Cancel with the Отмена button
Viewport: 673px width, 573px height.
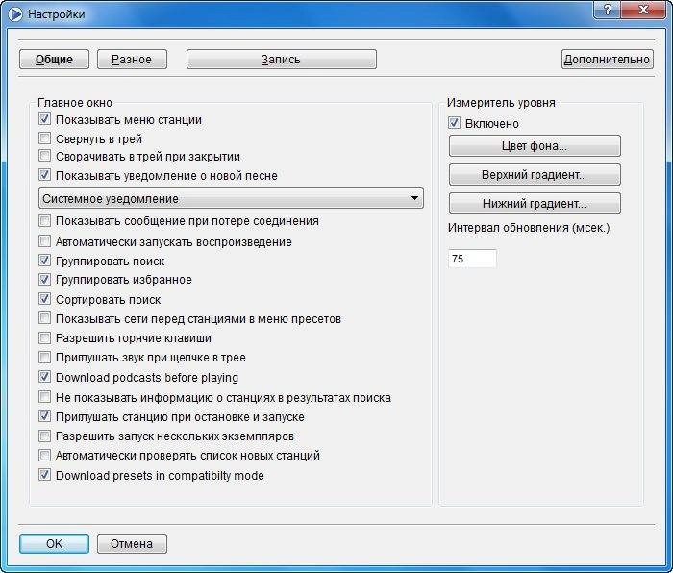[132, 544]
